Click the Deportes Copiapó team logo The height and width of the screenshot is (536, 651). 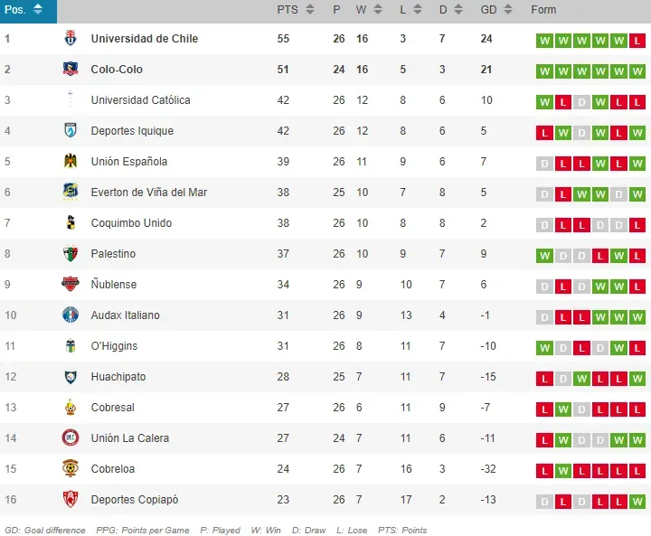(x=71, y=500)
